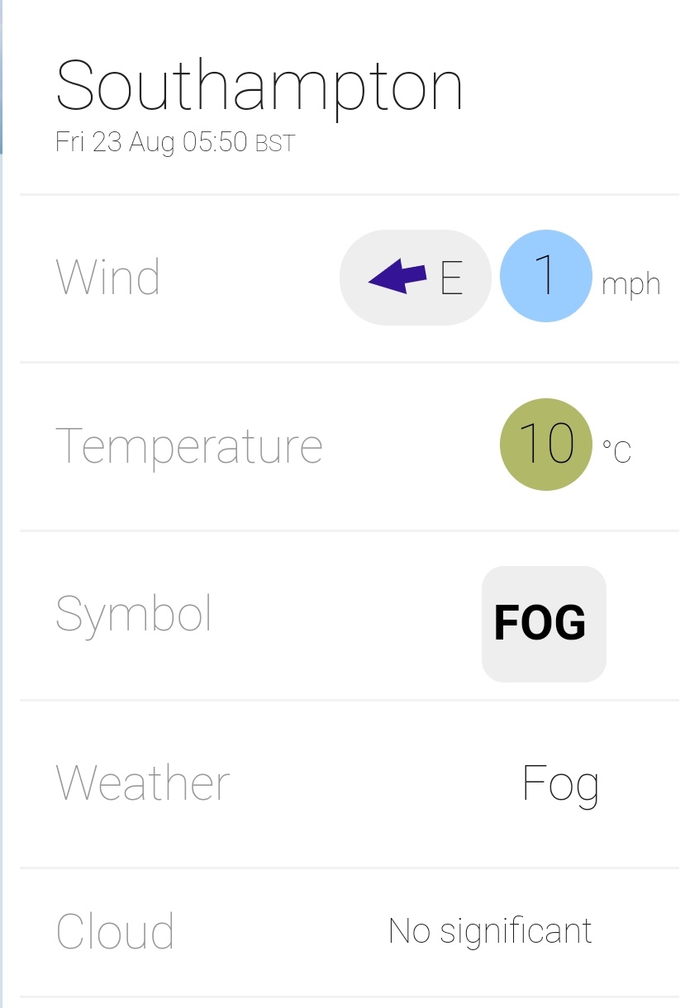The image size is (685, 1008).
Task: Tap the empty area beside Fog value
Action: point(376,783)
